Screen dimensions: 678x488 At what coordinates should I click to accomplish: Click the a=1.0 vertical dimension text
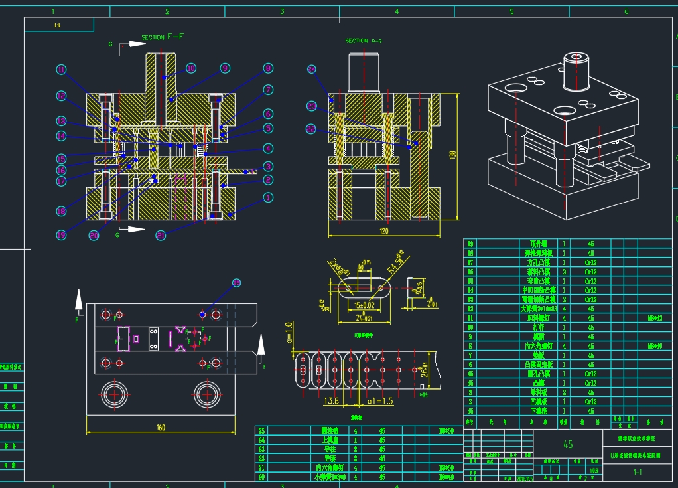289,332
